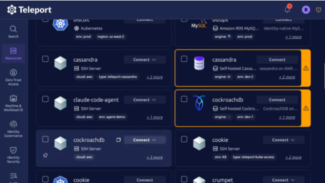
Task: Open the notifications bell
Action: [x=287, y=10]
